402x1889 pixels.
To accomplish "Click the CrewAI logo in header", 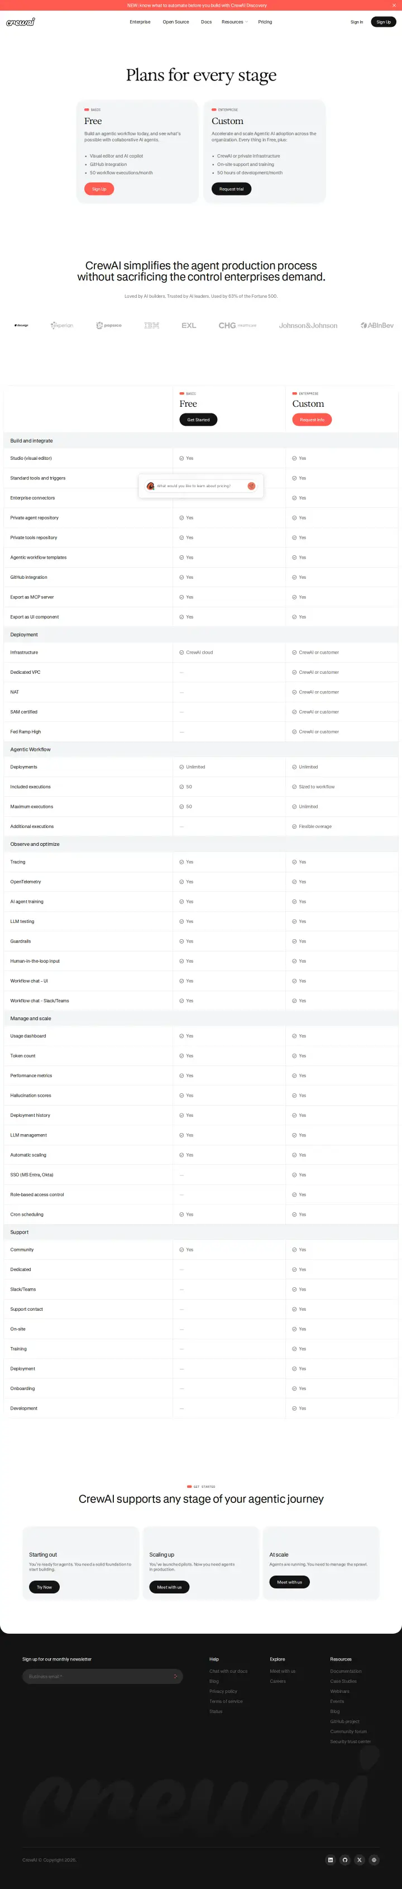I will point(21,22).
